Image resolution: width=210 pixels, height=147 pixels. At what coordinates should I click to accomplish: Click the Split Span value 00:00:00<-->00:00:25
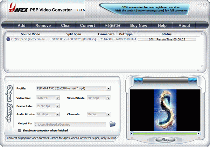point(73,39)
